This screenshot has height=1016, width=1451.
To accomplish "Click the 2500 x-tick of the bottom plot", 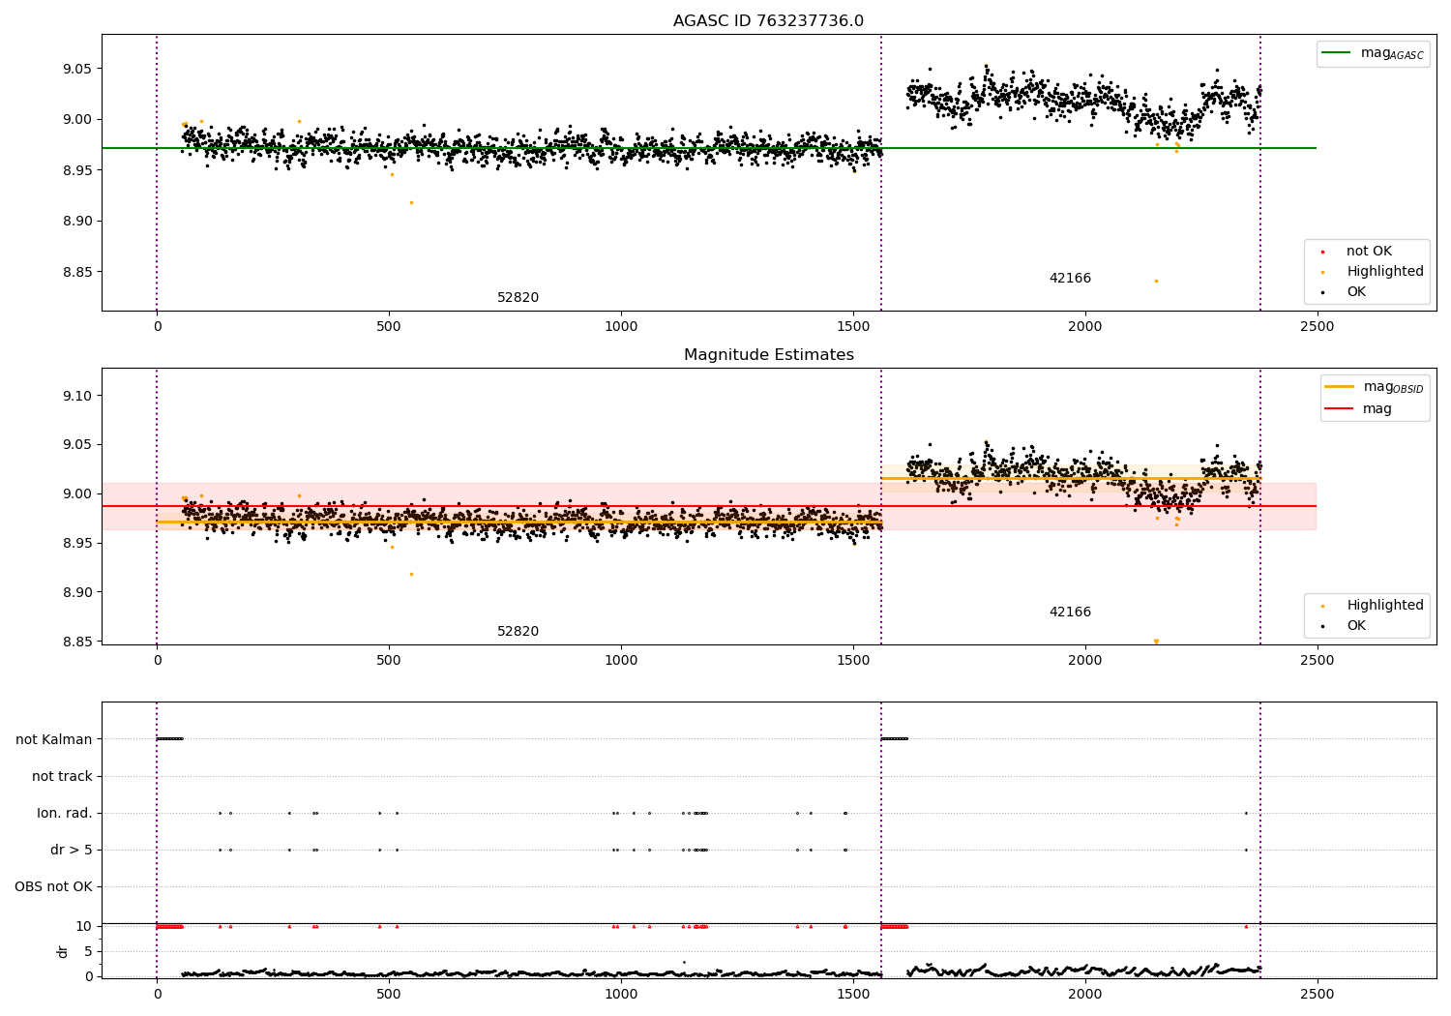I will 1317,994.
